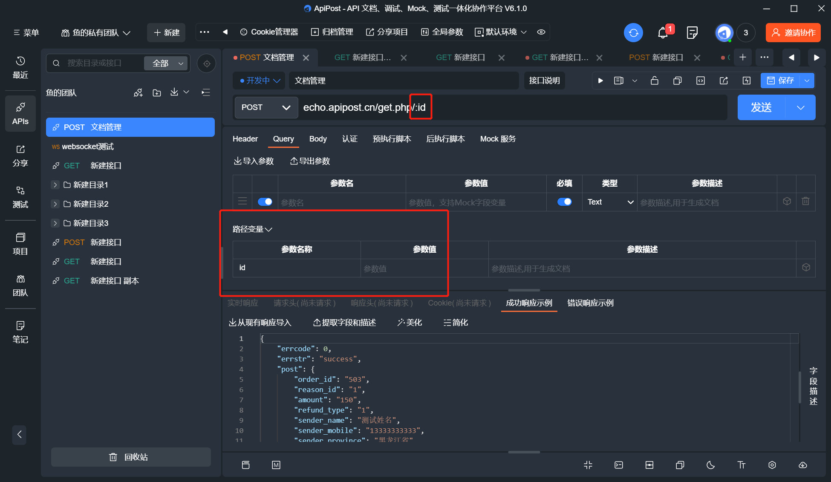Click the lock icon in the request toolbar
This screenshot has width=831, height=482.
[x=655, y=81]
